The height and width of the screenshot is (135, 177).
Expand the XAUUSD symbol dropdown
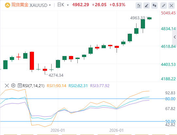point(50,5)
